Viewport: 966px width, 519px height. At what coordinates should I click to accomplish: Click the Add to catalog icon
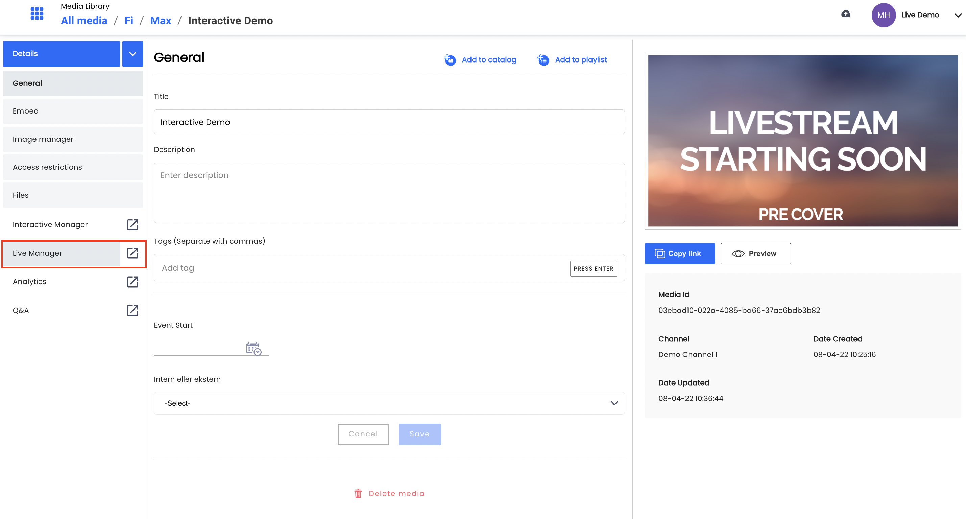point(450,59)
